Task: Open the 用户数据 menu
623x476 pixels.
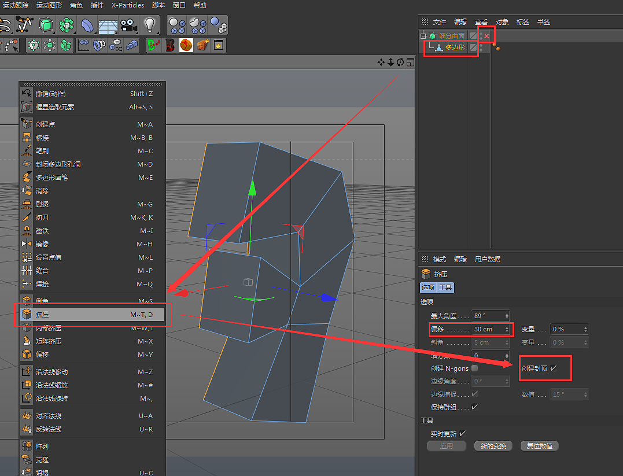Action: pyautogui.click(x=487, y=259)
